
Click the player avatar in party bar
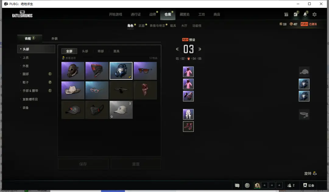(257, 185)
